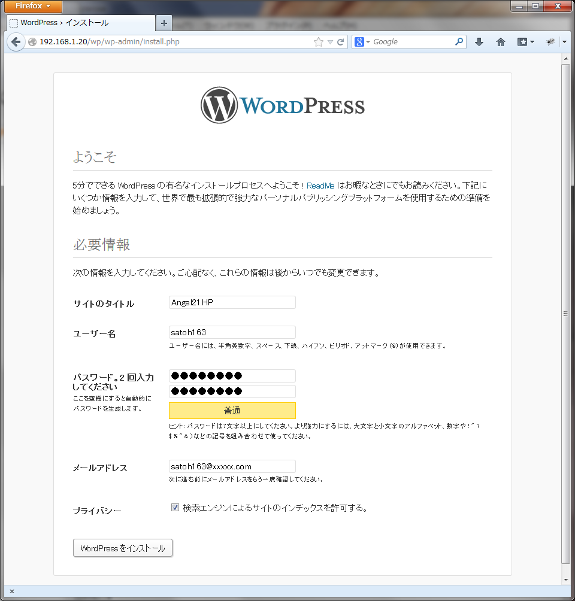
Task: Reload the page with the refresh icon
Action: point(340,42)
